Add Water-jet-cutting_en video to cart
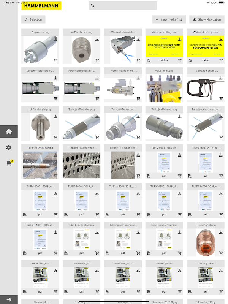This screenshot has width=228, height=304. pyautogui.click(x=179, y=60)
